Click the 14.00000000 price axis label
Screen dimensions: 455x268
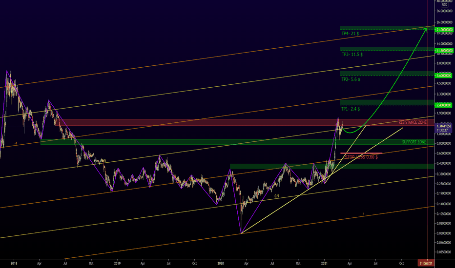(444, 44)
